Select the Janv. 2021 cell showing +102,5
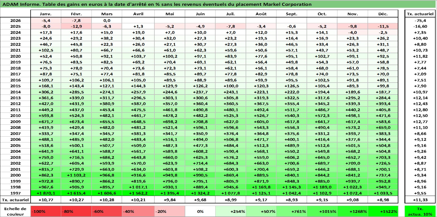Image resolution: width=437 pixels, height=217 pixels. [46, 50]
